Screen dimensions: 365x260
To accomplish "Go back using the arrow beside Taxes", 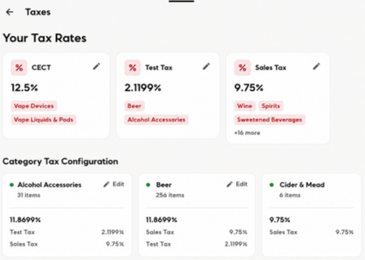I will pos(10,12).
